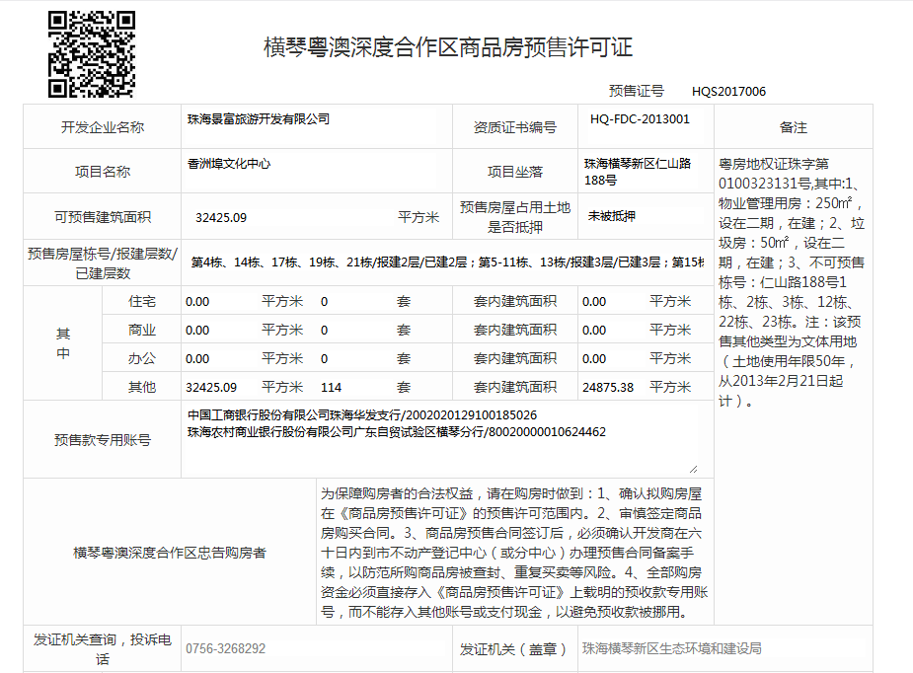Click the unit count 114
The width and height of the screenshot is (913, 673).
pyautogui.click(x=331, y=387)
